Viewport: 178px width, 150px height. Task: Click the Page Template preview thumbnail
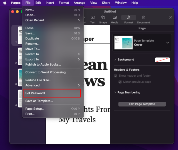click(x=123, y=42)
